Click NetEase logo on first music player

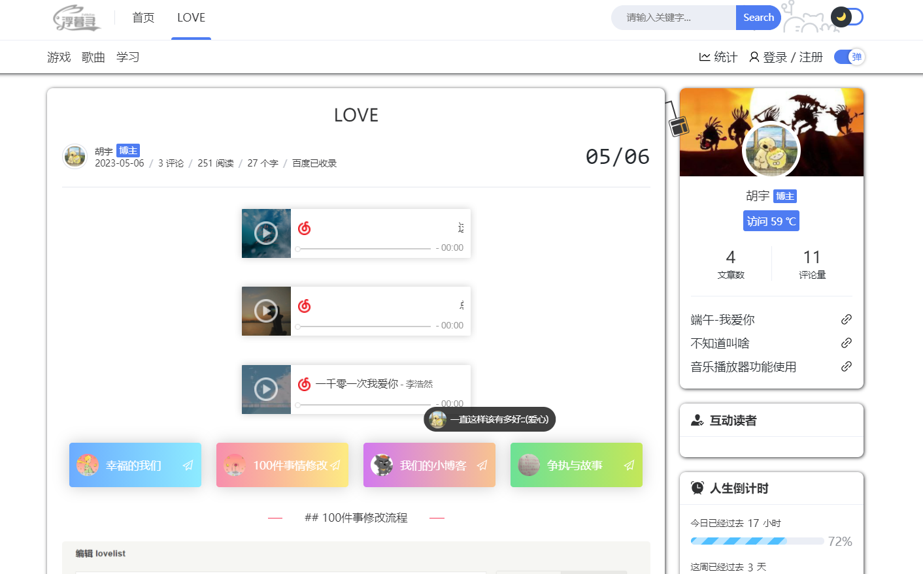(x=305, y=228)
